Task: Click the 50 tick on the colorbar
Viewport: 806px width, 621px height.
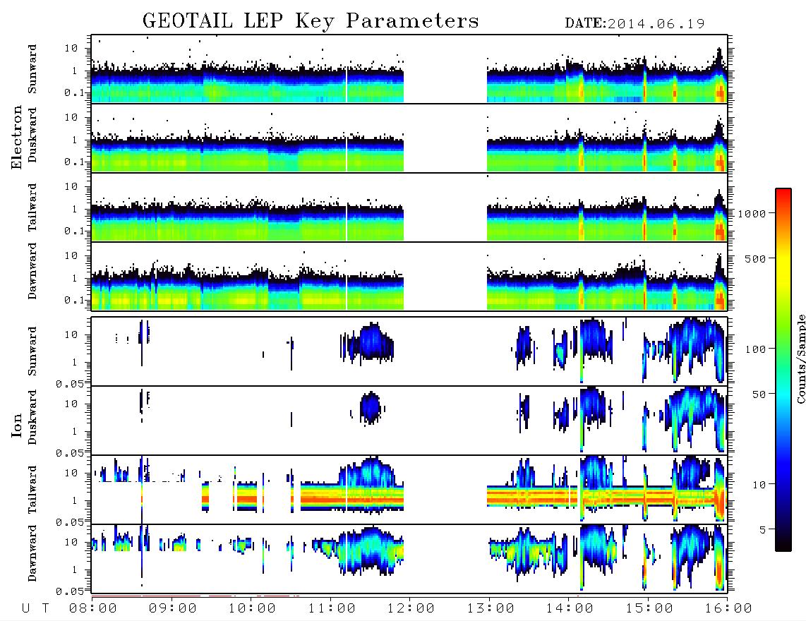Action: (759, 394)
